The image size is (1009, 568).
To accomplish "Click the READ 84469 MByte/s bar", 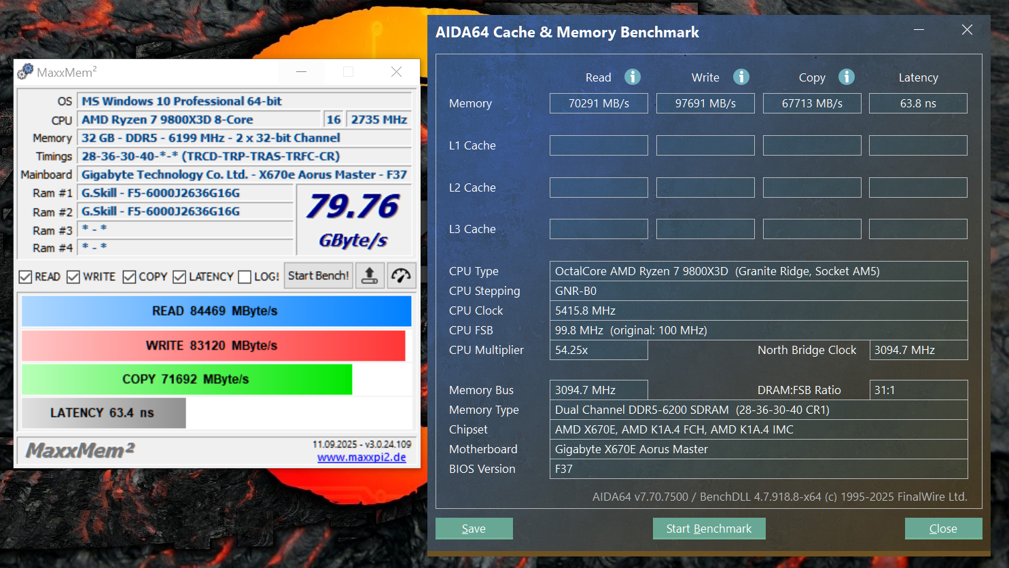I will click(216, 311).
